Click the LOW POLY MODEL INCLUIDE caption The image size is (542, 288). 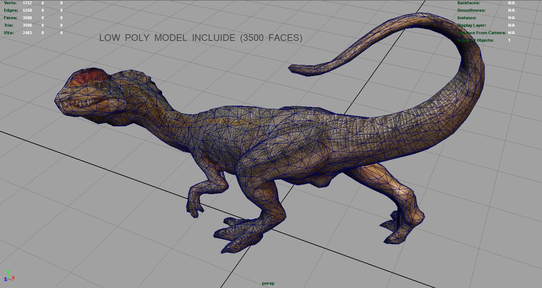[201, 38]
